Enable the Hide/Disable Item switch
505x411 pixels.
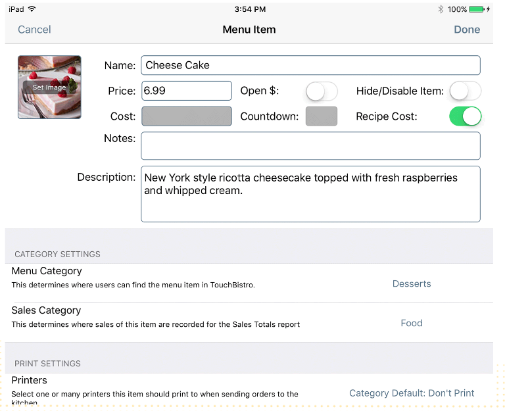point(465,91)
